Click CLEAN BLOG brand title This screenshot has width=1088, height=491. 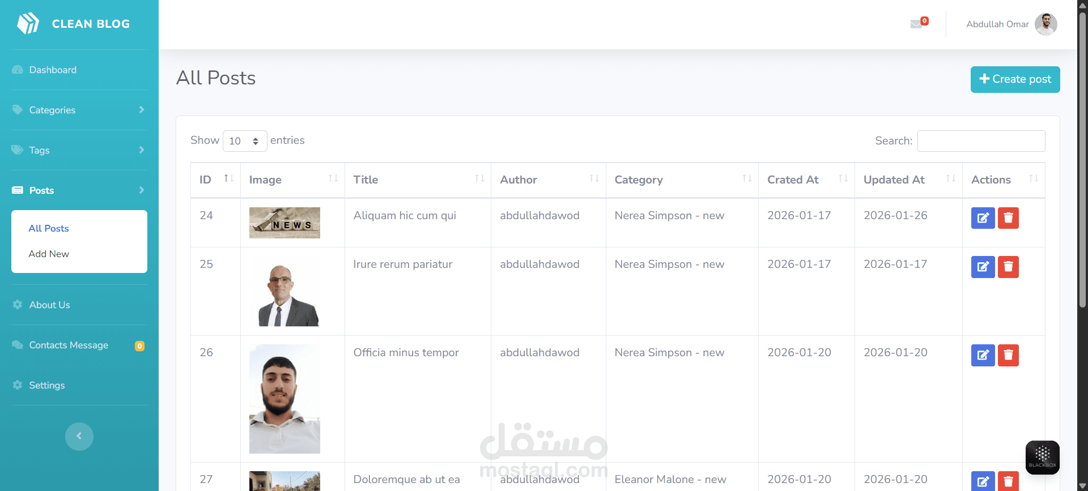click(x=91, y=24)
